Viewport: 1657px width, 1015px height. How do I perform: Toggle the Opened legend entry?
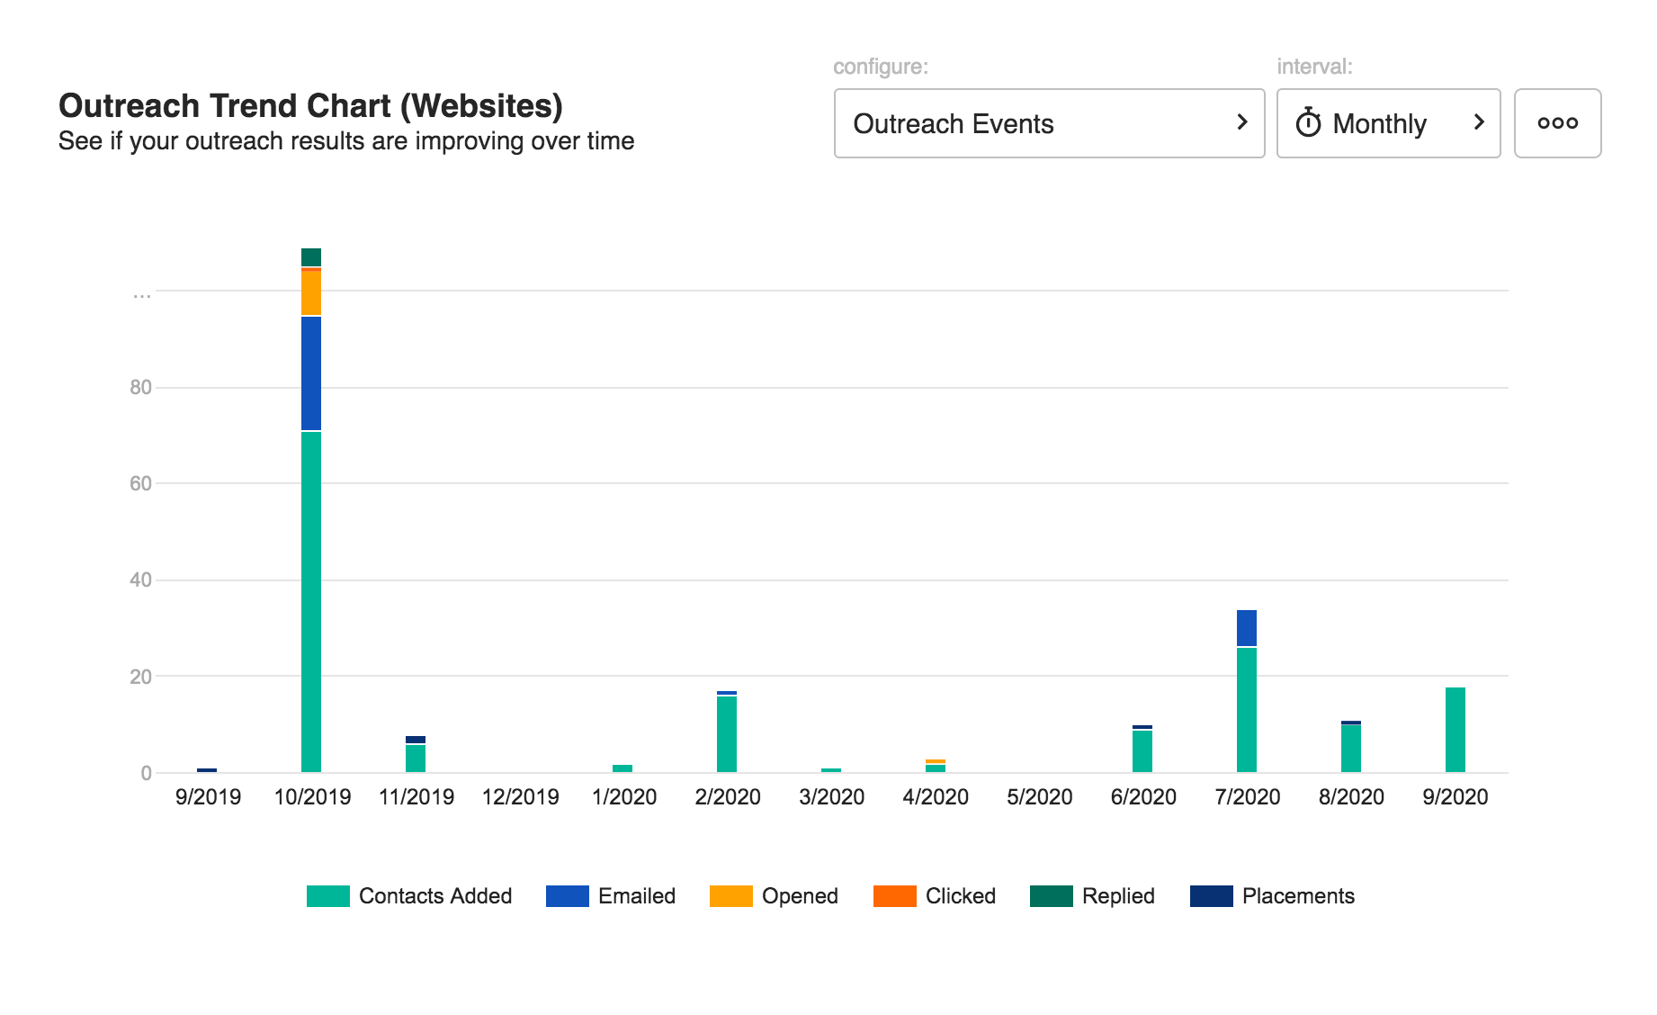click(x=799, y=896)
